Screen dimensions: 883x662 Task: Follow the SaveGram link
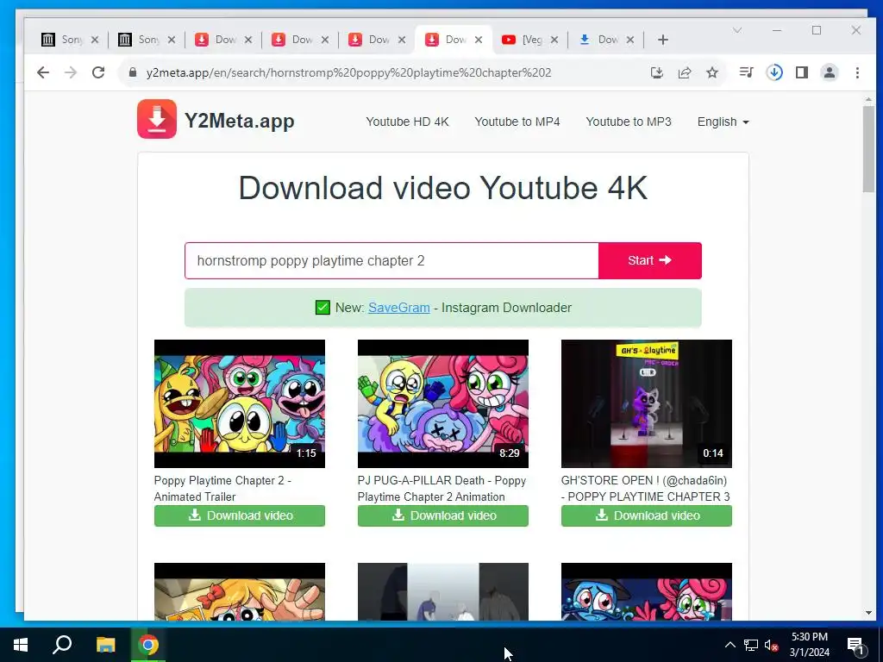coord(398,308)
